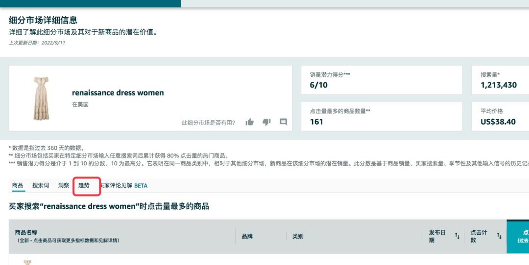529x265 pixels.
Task: Click the last updated date 2022/9/11
Action: [53, 43]
